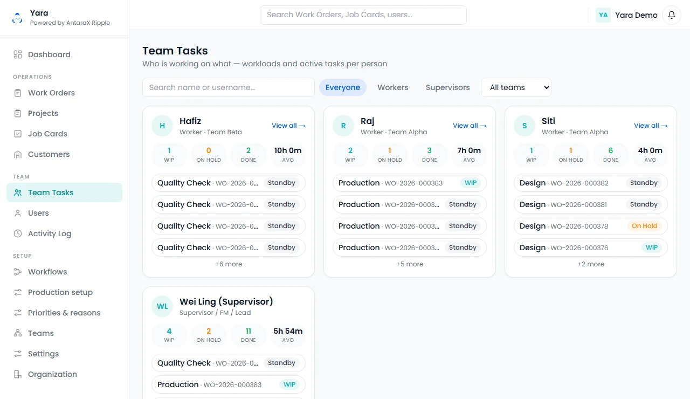Image resolution: width=690 pixels, height=399 pixels.
Task: Click the Customers building icon
Action: click(x=18, y=154)
